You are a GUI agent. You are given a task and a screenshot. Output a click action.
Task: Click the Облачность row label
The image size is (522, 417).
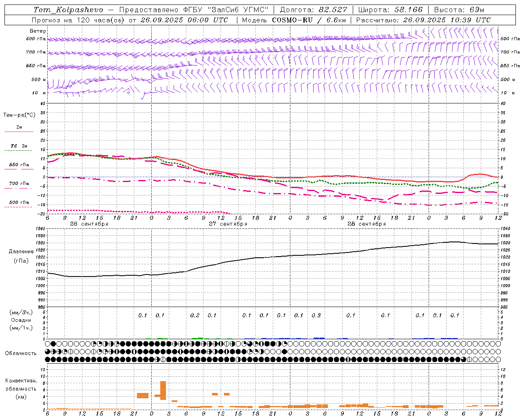(21, 353)
